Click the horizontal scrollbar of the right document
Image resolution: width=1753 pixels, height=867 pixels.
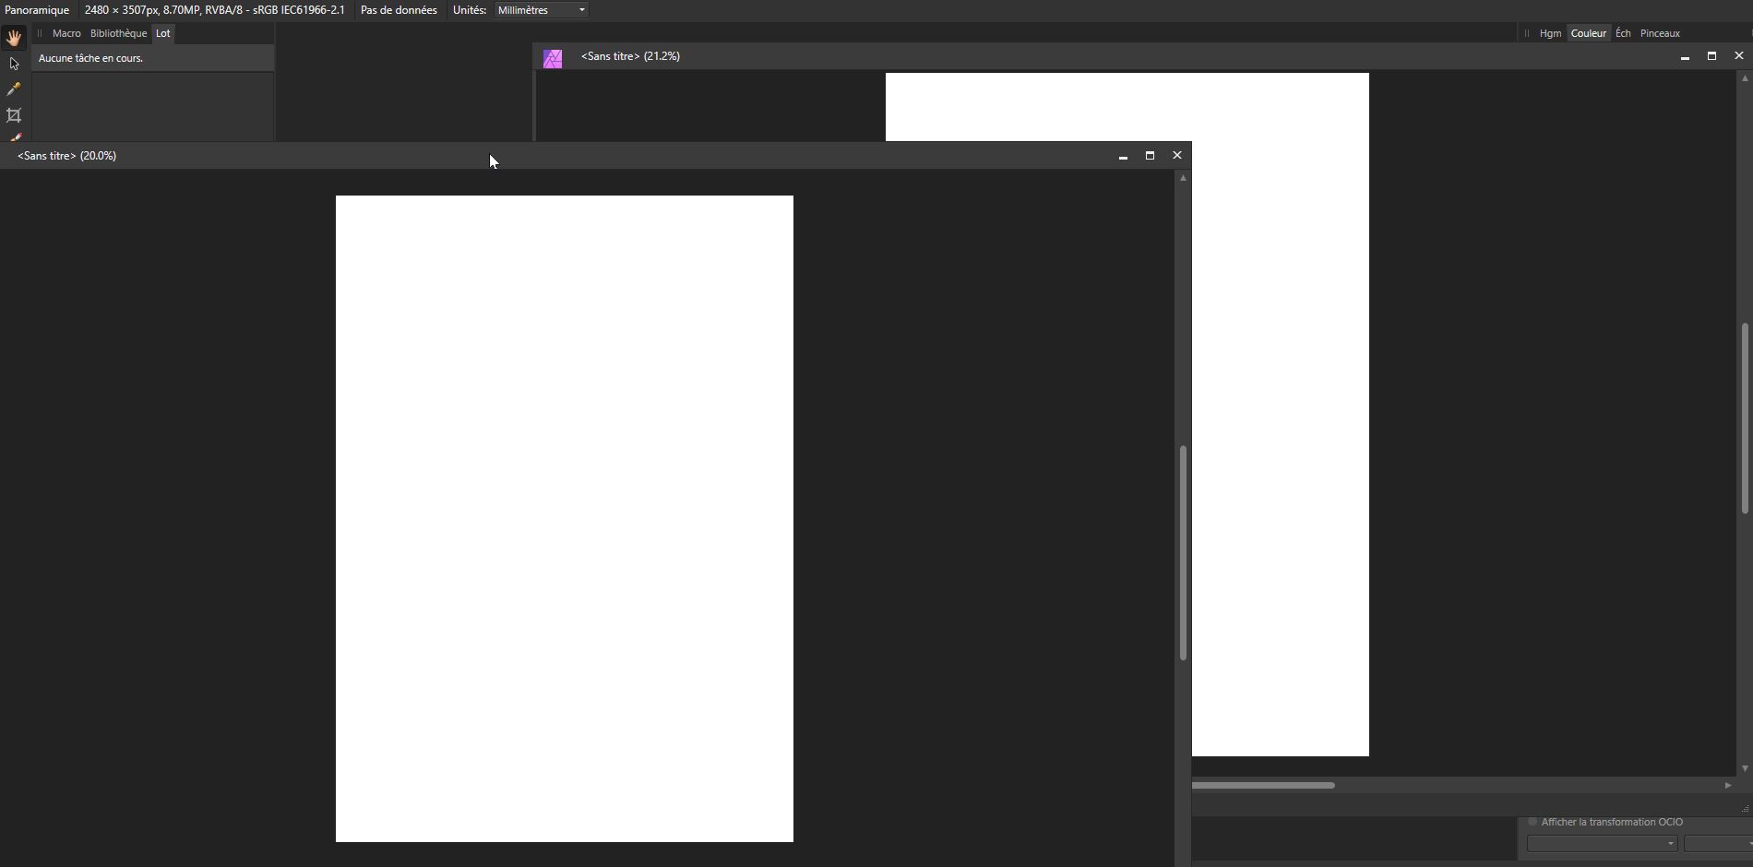click(1265, 785)
